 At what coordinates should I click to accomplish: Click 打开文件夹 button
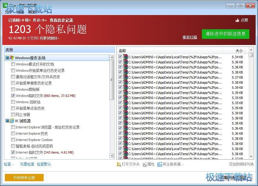coord(128,164)
